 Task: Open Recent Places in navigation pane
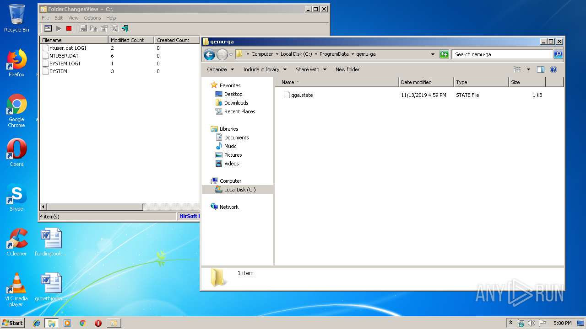[239, 111]
